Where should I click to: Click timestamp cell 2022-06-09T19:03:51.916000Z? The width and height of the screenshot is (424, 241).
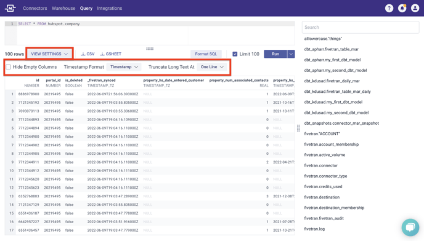click(113, 221)
